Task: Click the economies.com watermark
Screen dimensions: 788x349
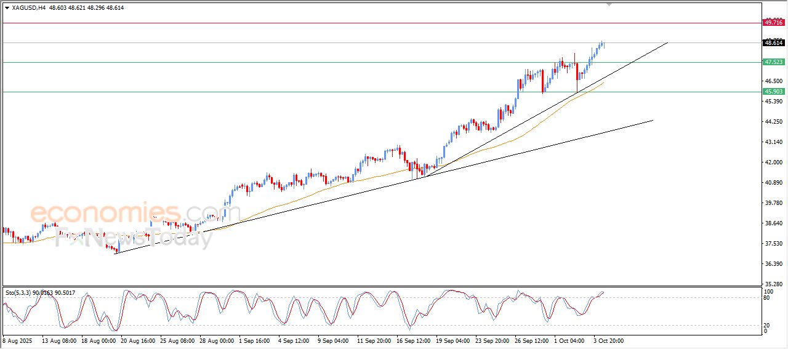Action: (126, 214)
